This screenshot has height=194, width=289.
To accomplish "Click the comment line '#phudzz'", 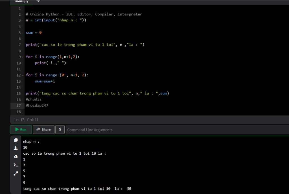I will click(34, 99).
